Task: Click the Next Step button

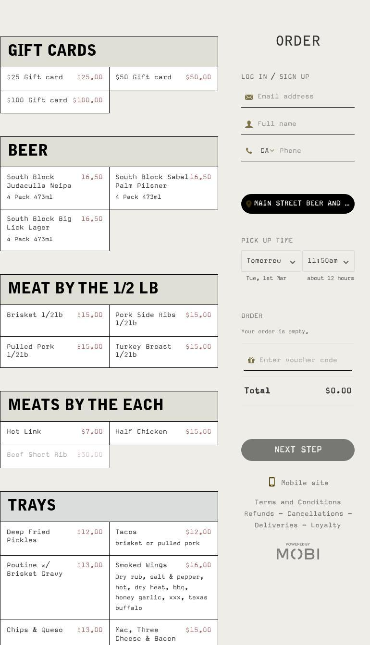Action: coord(298,450)
